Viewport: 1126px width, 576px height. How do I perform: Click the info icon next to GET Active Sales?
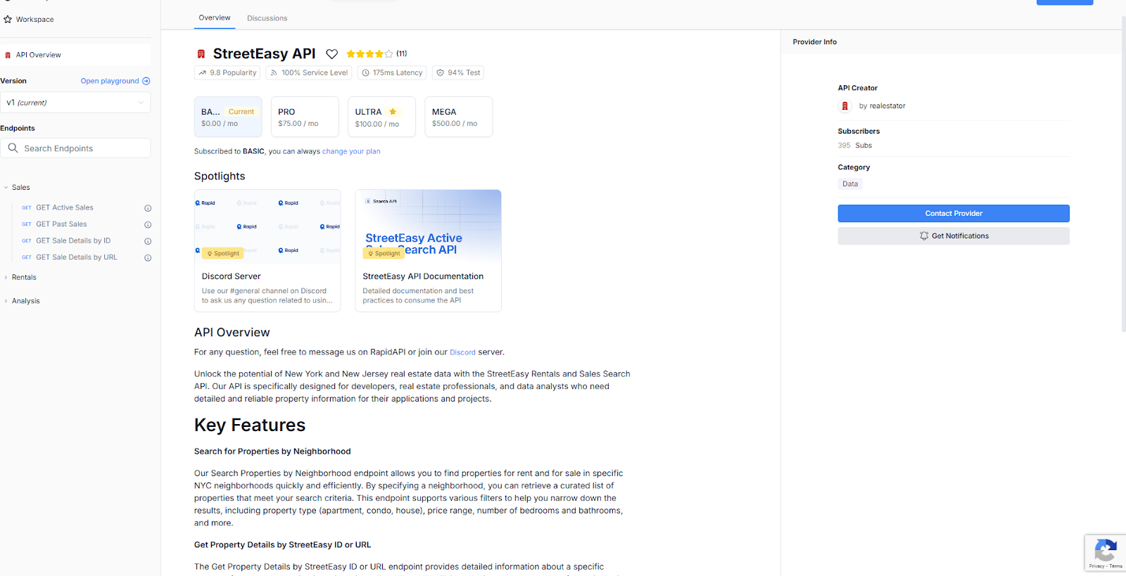(148, 208)
